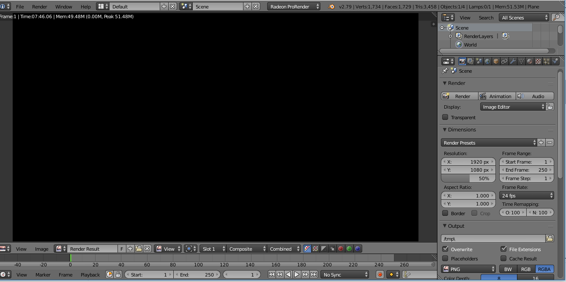Open the Material properties tab (sphere icon)

click(x=530, y=61)
